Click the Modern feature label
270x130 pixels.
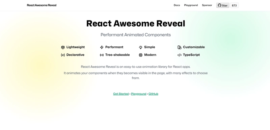click(150, 55)
